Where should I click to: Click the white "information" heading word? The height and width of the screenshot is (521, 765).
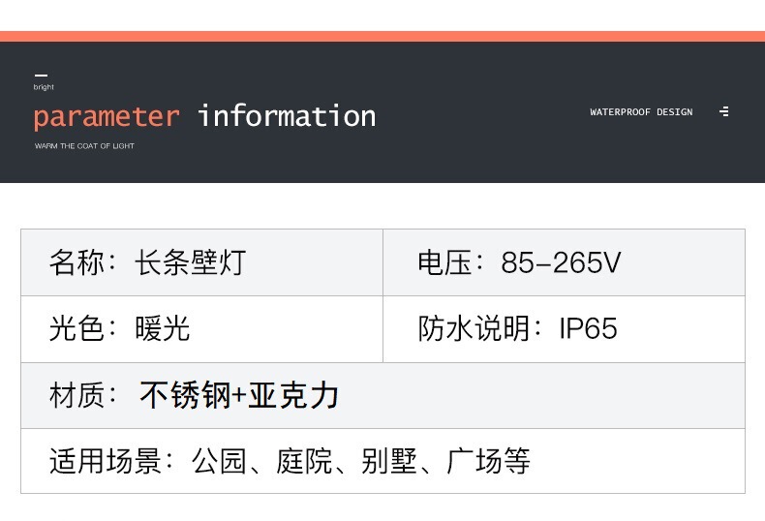point(287,116)
